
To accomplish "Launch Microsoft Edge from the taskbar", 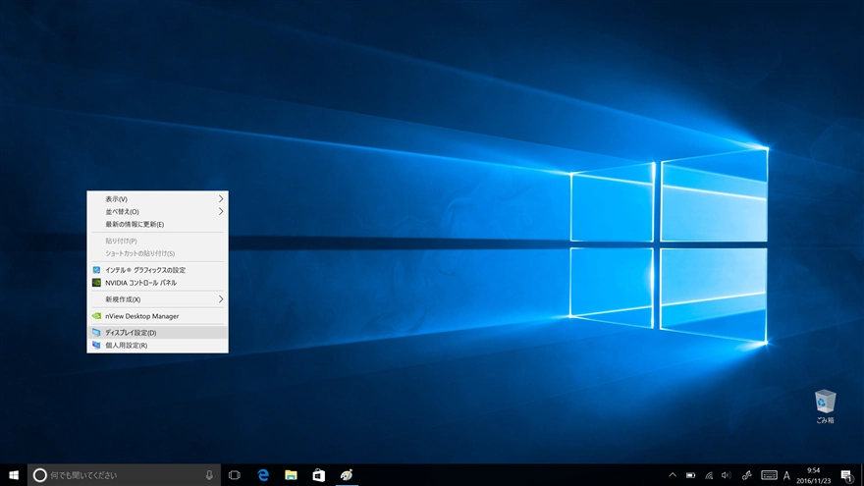I will (263, 475).
